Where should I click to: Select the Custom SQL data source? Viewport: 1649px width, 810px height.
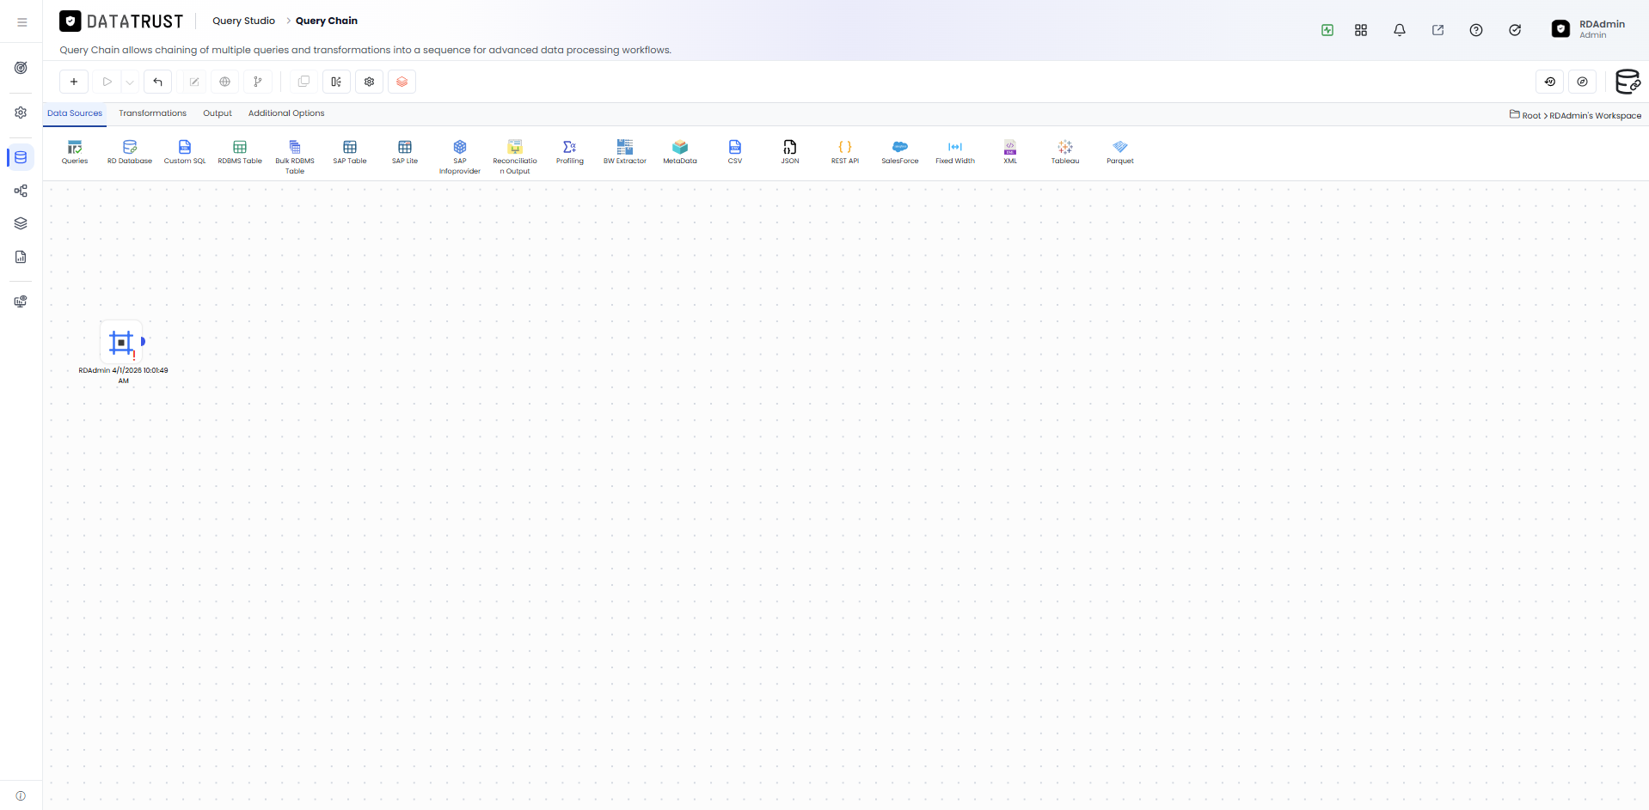tap(185, 152)
